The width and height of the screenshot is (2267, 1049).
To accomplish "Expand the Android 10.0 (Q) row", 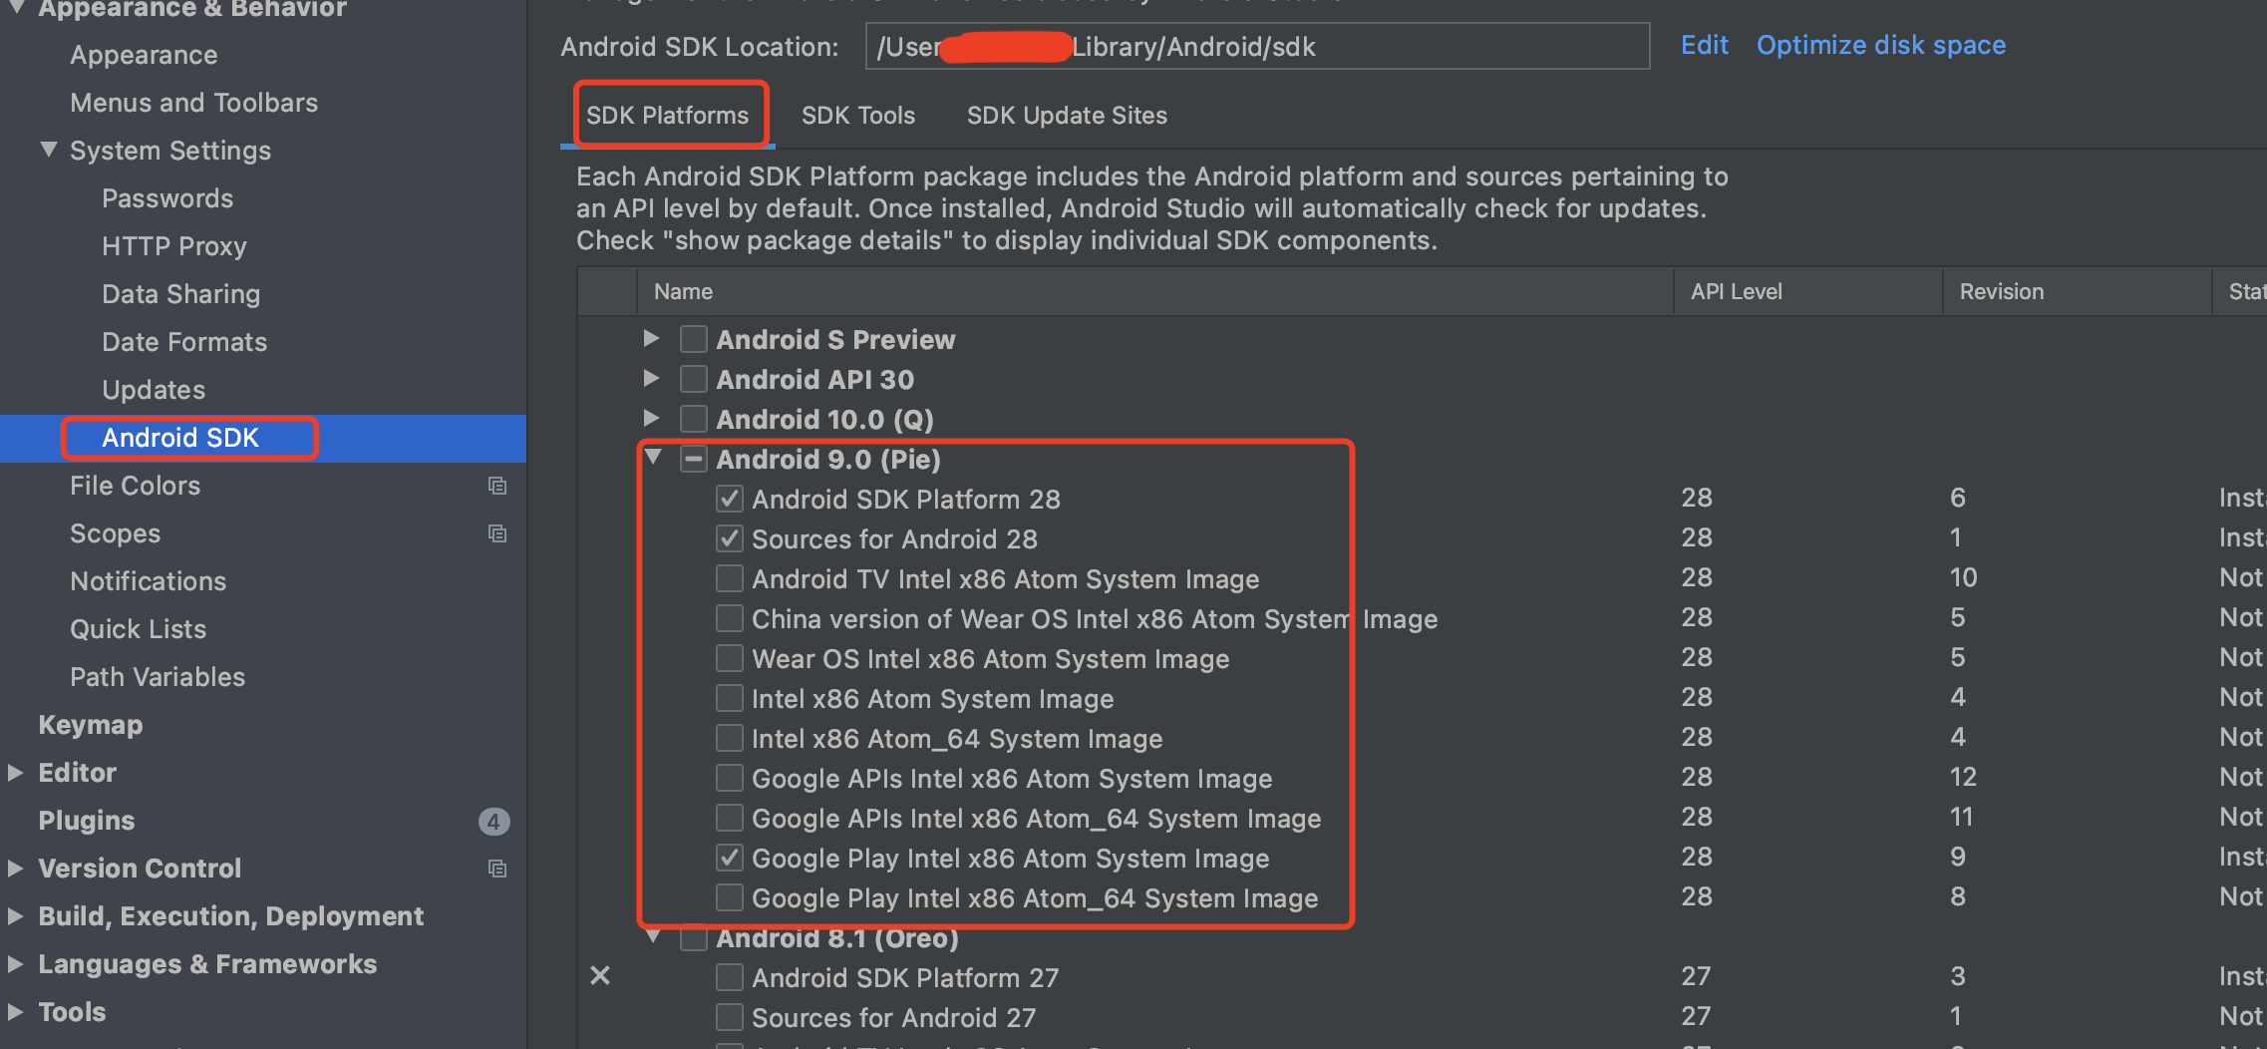I will tap(651, 419).
